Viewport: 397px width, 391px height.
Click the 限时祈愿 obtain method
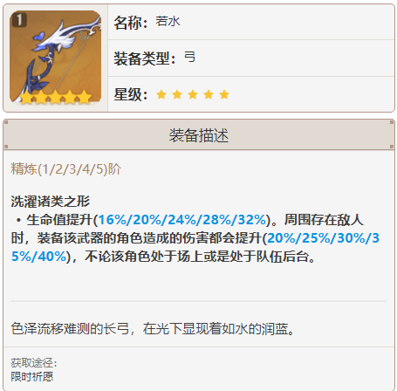tap(32, 377)
